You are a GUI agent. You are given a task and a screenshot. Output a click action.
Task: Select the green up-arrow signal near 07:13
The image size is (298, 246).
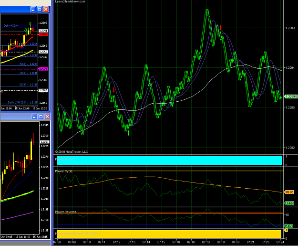click(x=129, y=133)
